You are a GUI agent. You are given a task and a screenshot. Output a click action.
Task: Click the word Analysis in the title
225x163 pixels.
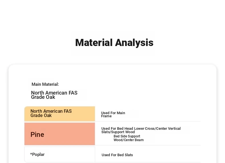pos(134,43)
